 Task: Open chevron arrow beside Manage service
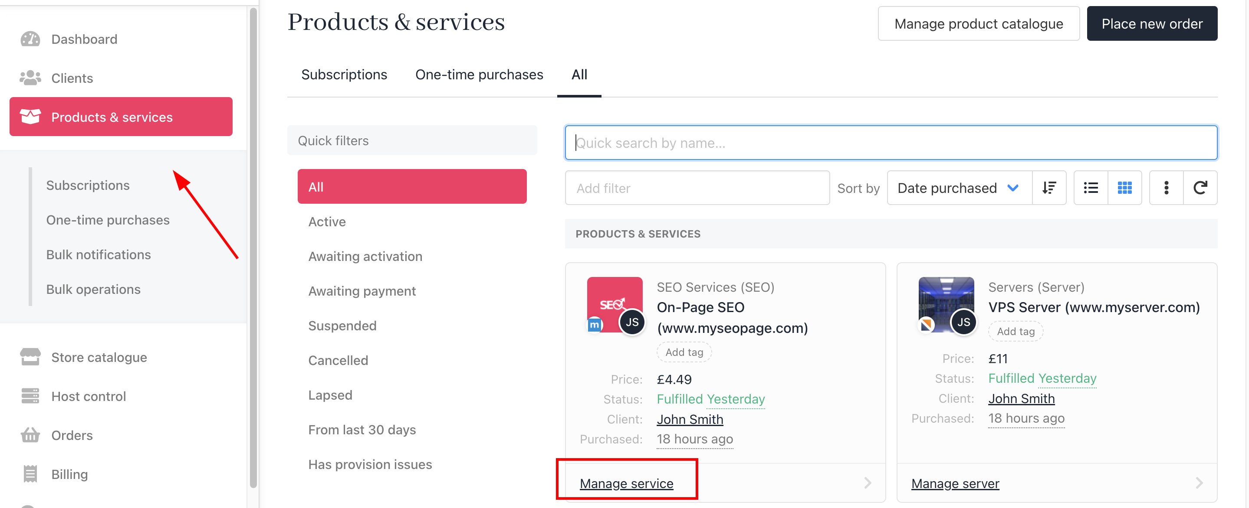point(868,483)
